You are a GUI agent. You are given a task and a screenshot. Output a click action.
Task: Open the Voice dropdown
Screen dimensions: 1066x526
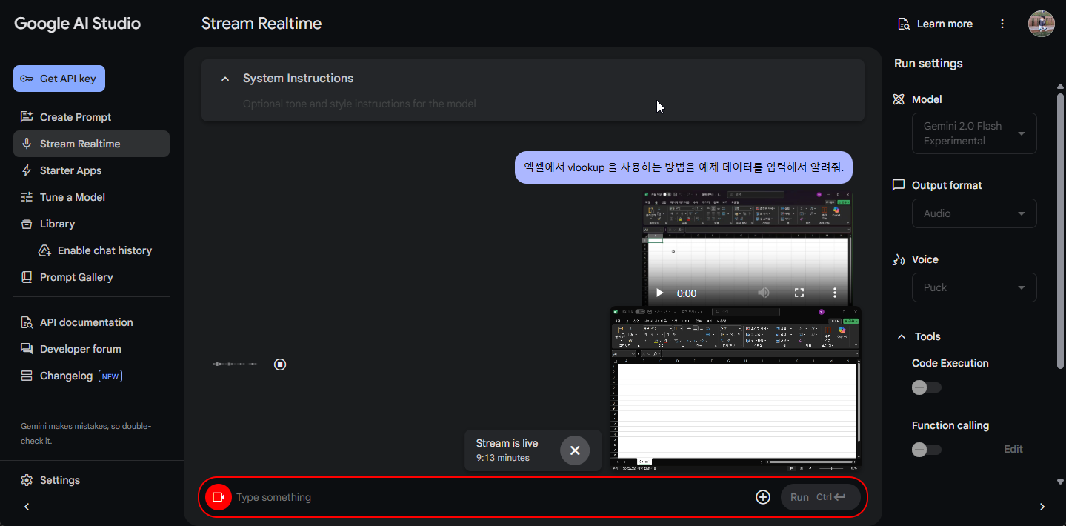(974, 287)
